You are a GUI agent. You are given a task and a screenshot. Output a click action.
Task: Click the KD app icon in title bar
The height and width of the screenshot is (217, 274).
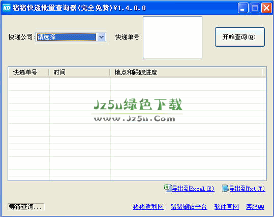[x=7, y=8]
